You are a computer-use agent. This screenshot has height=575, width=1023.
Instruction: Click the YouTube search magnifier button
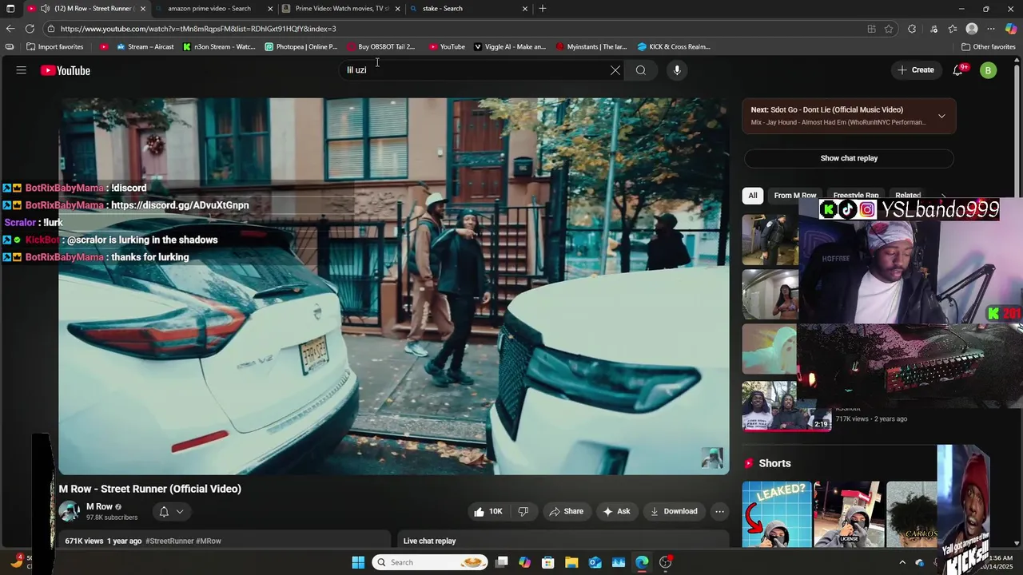[640, 70]
